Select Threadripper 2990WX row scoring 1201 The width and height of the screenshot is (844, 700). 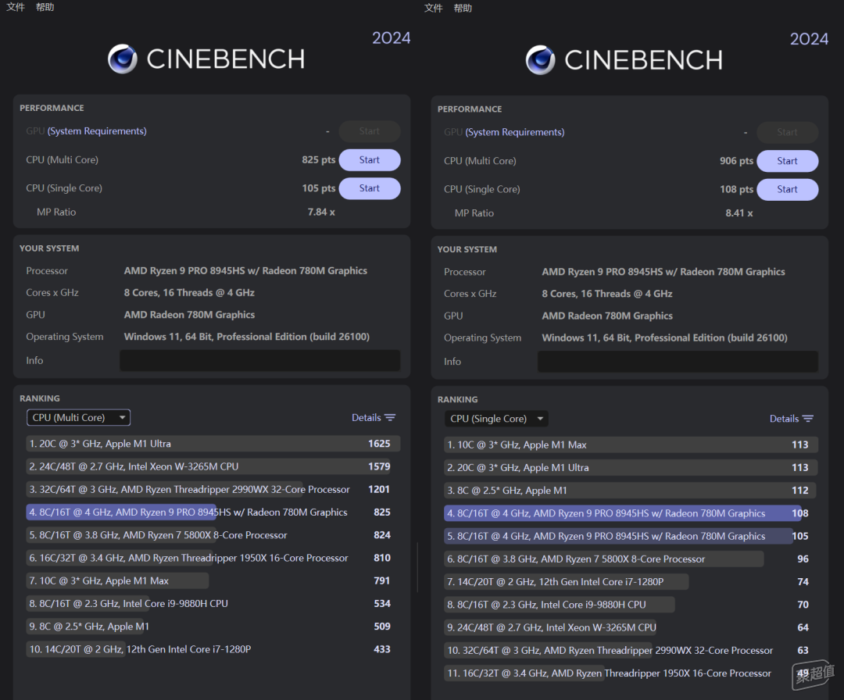click(x=213, y=490)
